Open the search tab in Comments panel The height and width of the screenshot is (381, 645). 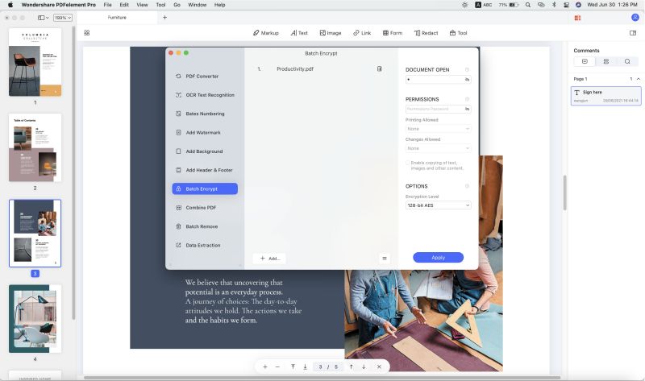point(627,62)
